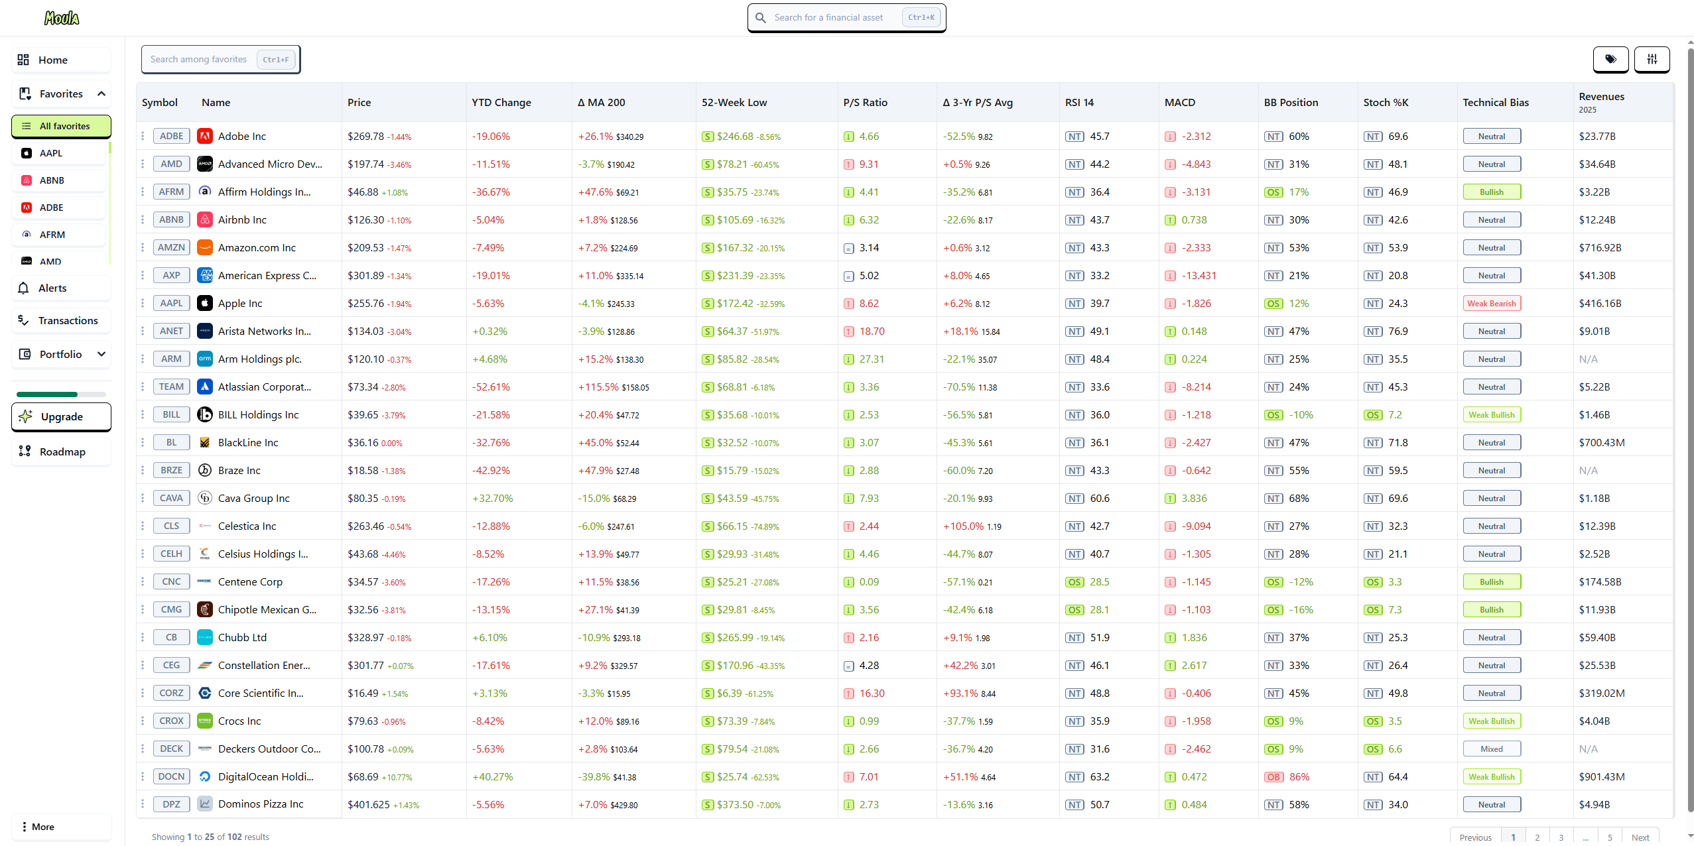This screenshot has width=1694, height=846.
Task: Click the Upgrade sparkle icon
Action: [26, 416]
